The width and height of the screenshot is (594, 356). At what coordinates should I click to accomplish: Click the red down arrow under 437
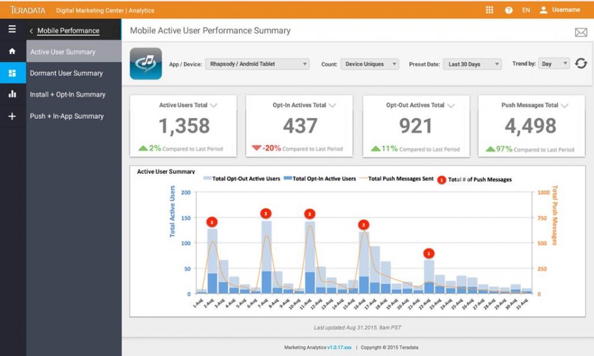coord(256,148)
